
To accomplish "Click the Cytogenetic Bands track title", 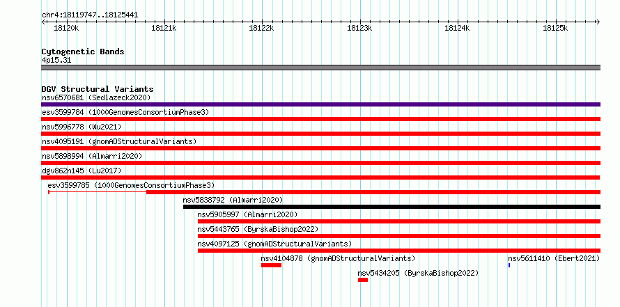I will pyautogui.click(x=83, y=52).
